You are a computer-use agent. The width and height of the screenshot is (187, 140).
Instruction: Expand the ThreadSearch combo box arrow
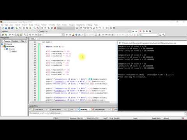point(157,35)
